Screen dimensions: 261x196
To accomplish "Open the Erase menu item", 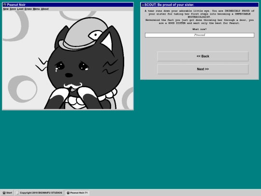I will [x=28, y=9].
